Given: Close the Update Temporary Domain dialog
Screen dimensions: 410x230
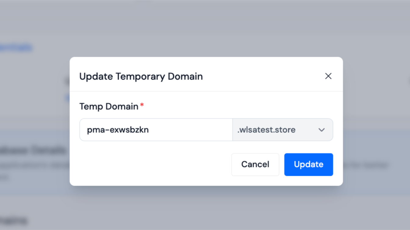Looking at the screenshot, I should point(328,76).
